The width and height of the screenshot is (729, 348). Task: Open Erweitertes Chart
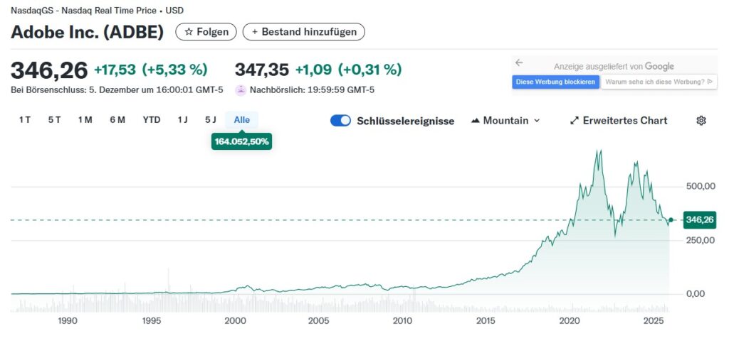pos(619,121)
